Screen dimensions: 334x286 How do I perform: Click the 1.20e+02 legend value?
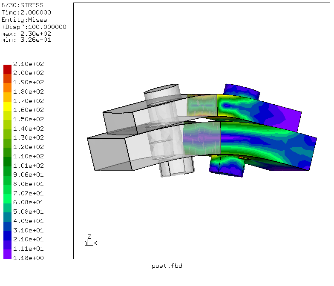click(x=28, y=147)
